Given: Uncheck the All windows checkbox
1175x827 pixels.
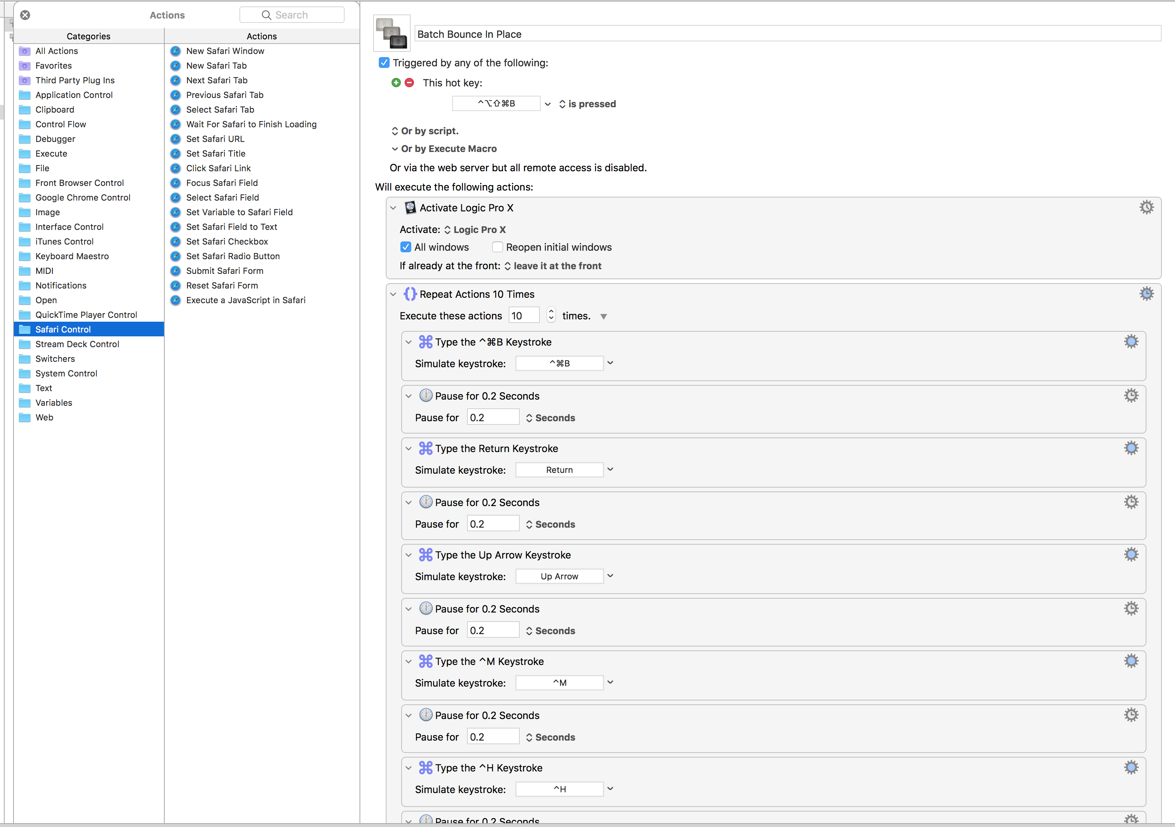Looking at the screenshot, I should 406,246.
